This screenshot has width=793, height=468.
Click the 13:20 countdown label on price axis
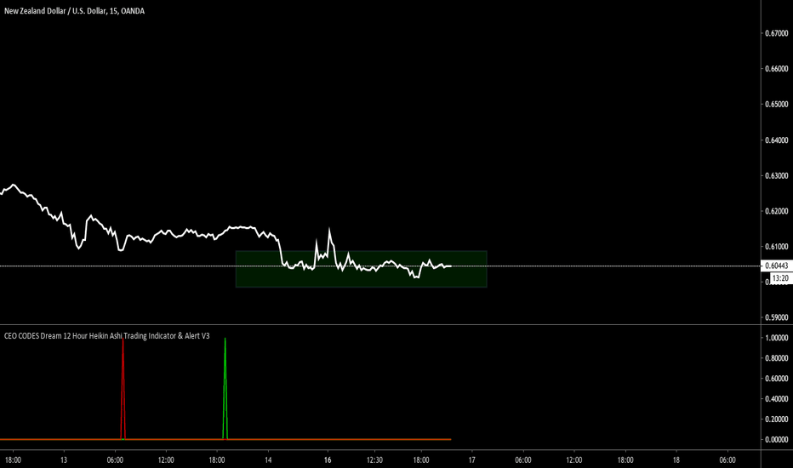coord(780,278)
